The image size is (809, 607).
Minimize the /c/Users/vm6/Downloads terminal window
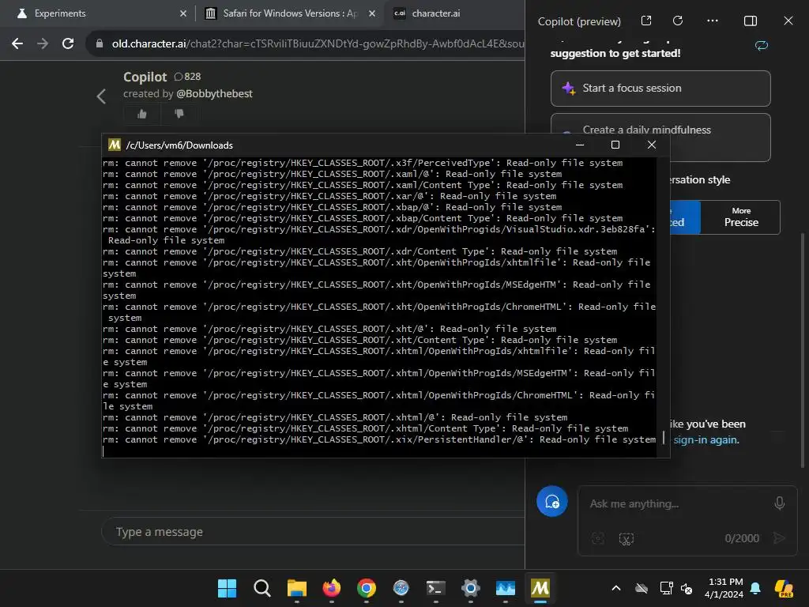tap(580, 145)
